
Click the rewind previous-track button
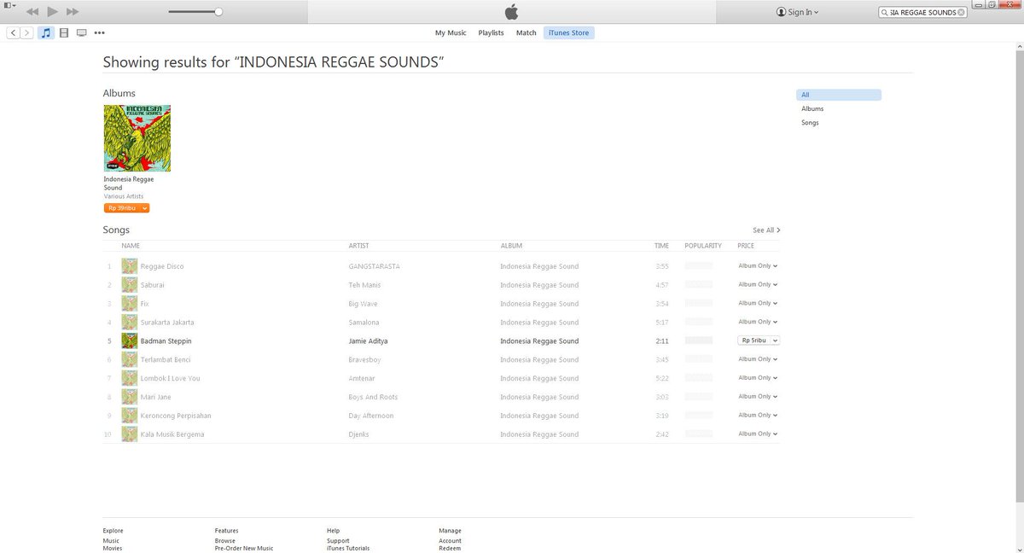coord(32,12)
